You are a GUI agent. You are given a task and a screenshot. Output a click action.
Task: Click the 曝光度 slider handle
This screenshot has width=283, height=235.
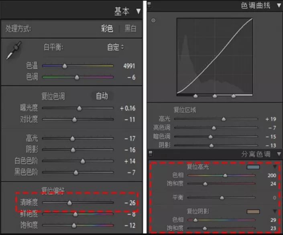click(x=79, y=108)
